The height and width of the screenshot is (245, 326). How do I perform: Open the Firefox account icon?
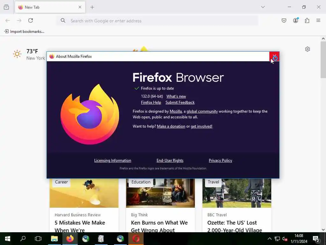coord(295,20)
